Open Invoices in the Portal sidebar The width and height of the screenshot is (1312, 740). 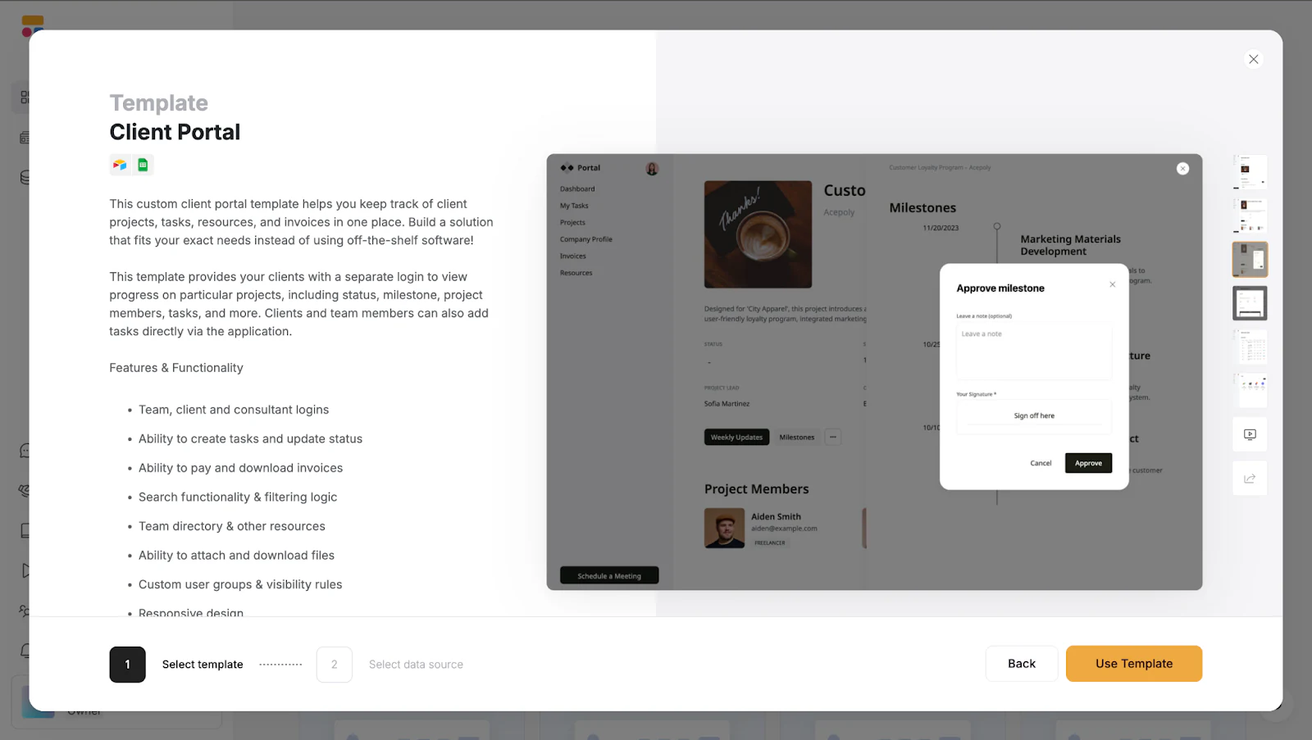[x=572, y=256]
